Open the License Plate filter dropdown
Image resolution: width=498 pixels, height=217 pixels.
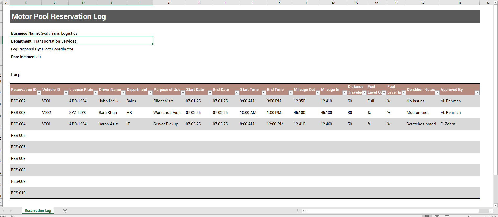click(x=96, y=93)
